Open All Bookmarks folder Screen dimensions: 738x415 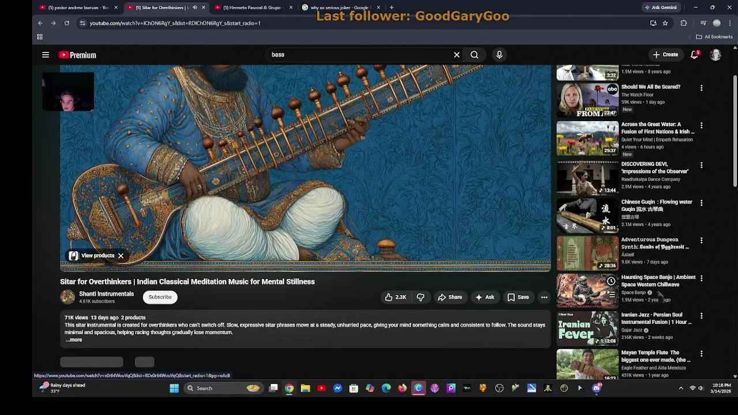(x=714, y=37)
